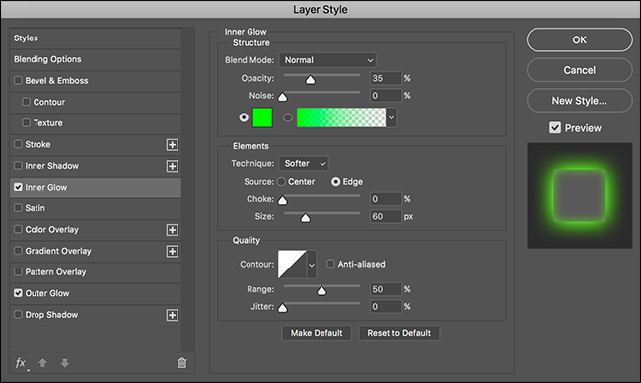Click the Make Default button
The width and height of the screenshot is (641, 383).
[x=317, y=333]
